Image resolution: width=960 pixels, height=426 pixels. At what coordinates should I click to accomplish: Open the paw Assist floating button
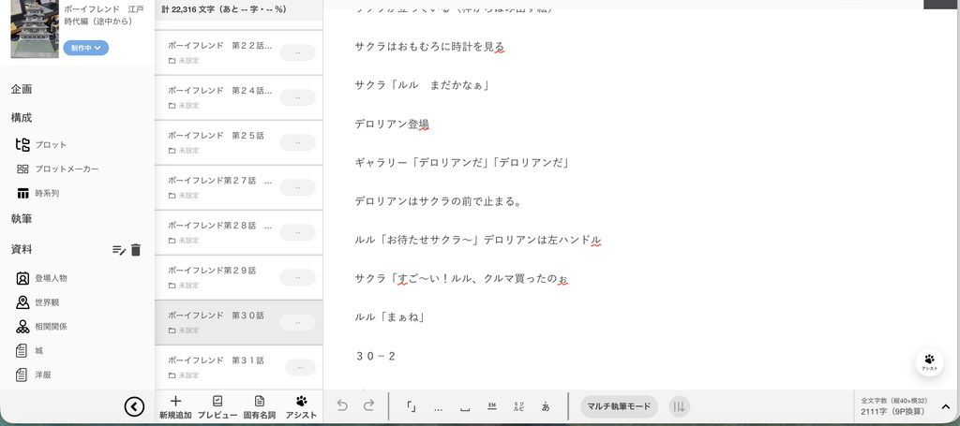click(929, 362)
